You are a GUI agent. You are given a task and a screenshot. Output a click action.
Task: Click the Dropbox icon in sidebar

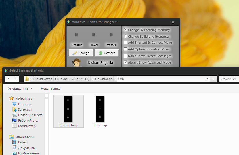(x=14, y=104)
